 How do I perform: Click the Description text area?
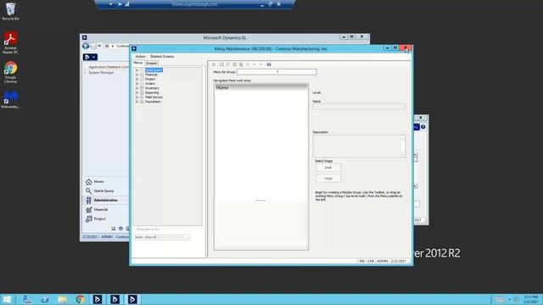(356, 146)
